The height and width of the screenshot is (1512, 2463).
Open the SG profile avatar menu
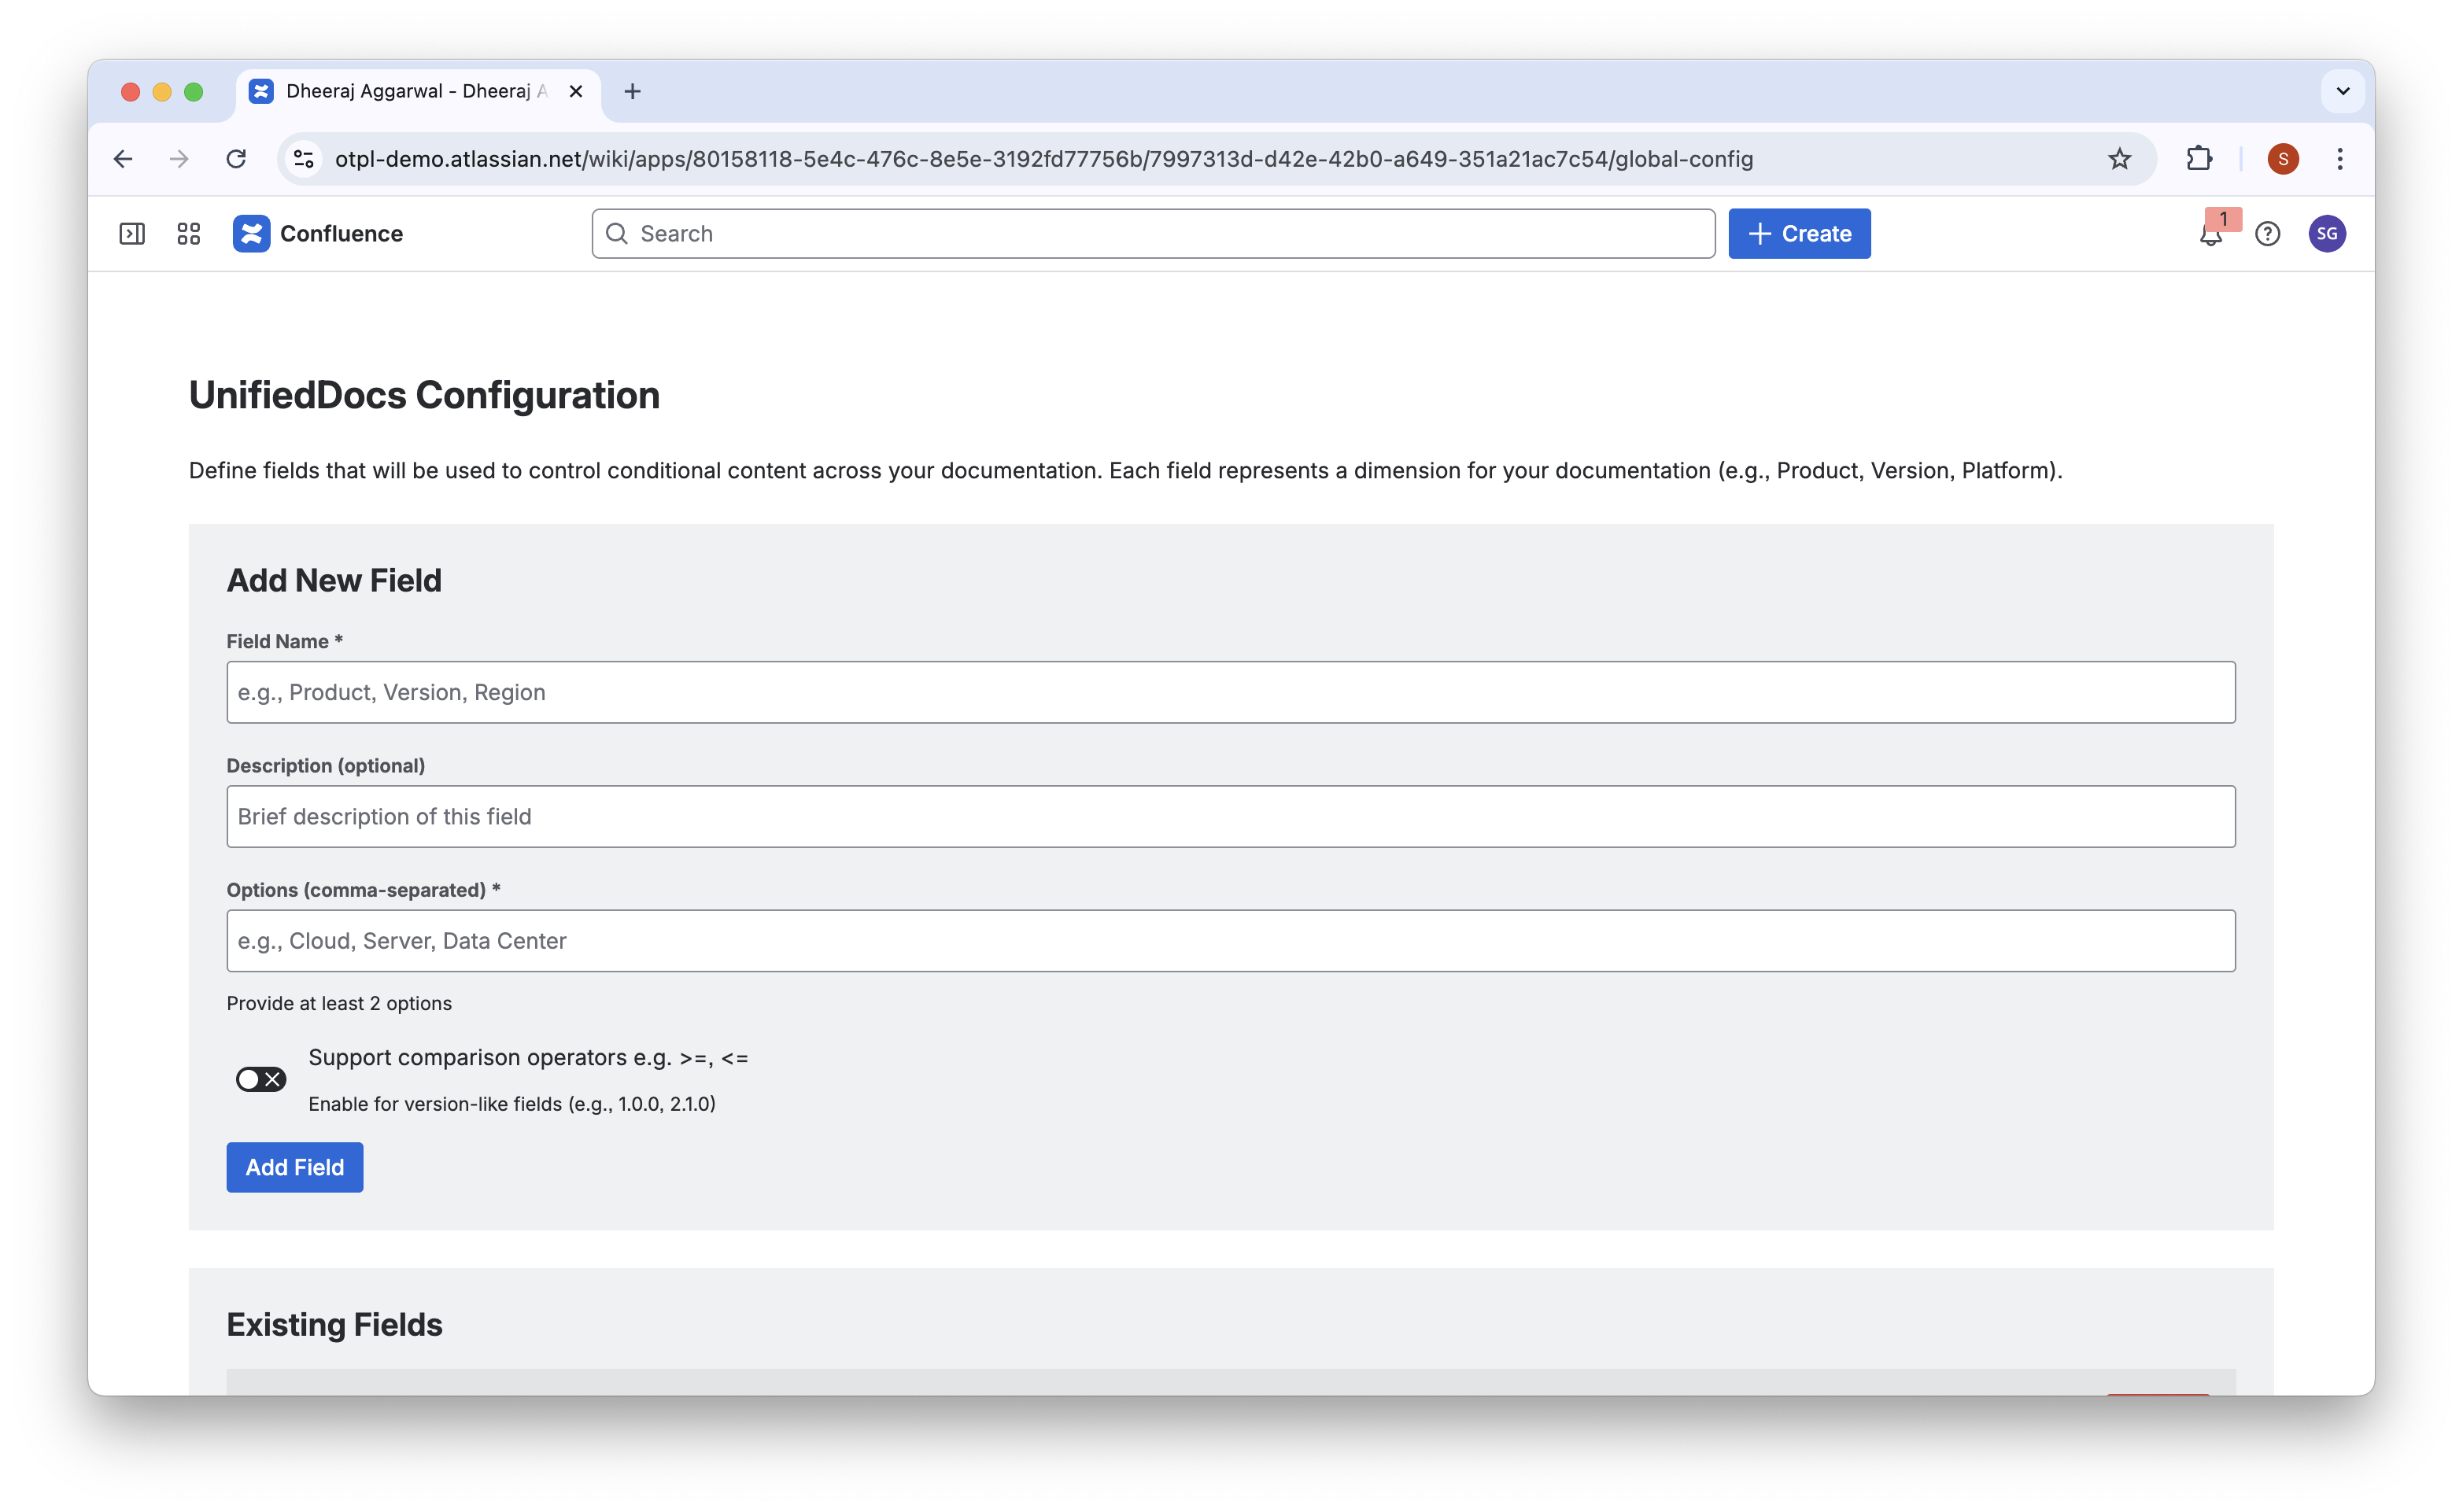pos(2327,234)
